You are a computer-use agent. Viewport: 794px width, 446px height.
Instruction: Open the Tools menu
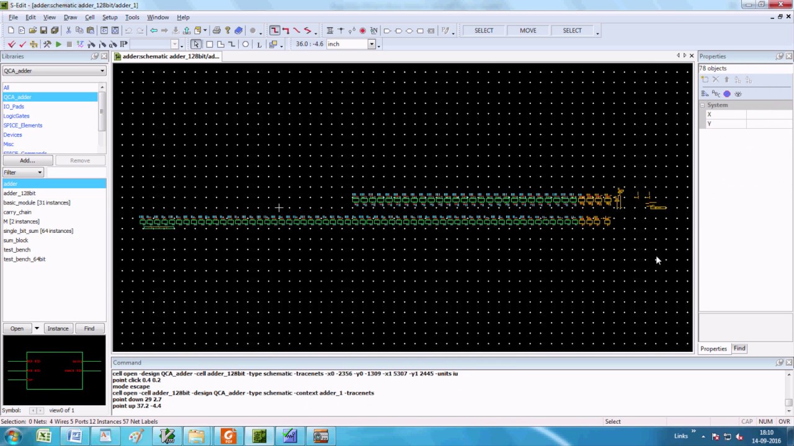pyautogui.click(x=132, y=17)
